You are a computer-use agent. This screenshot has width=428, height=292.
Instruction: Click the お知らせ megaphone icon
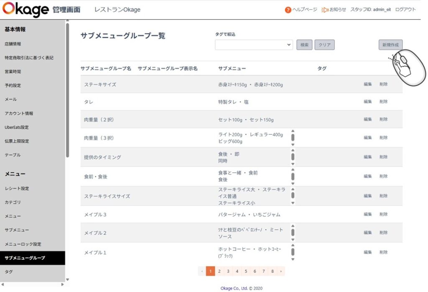[x=325, y=10]
